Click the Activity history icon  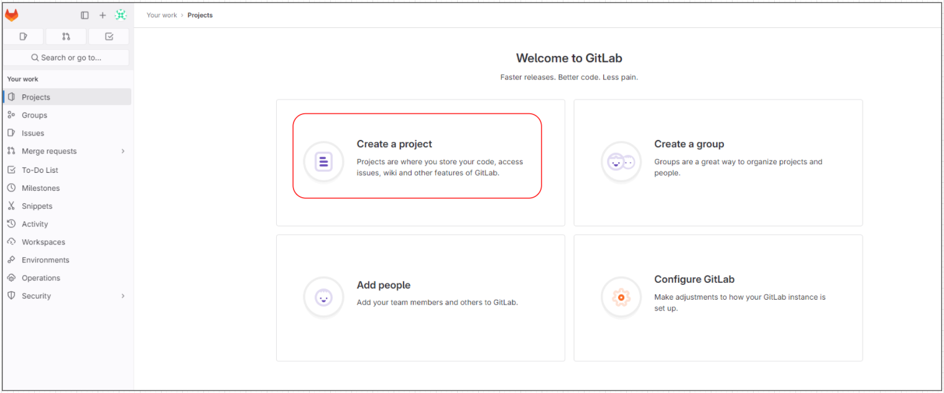click(11, 224)
